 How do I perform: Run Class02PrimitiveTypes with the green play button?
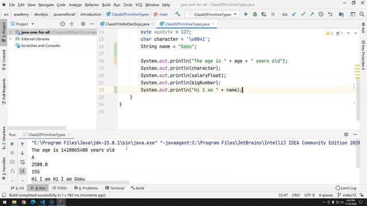pos(246,14)
